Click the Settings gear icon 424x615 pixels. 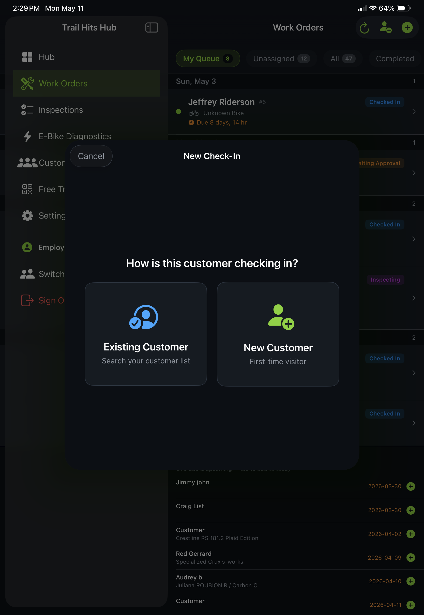tap(27, 216)
